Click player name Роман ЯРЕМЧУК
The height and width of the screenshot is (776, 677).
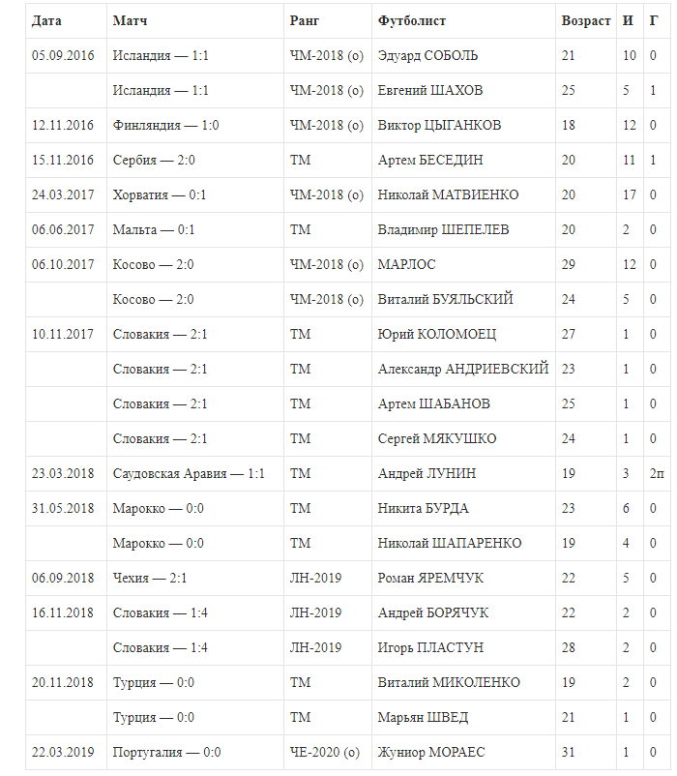[x=430, y=578]
